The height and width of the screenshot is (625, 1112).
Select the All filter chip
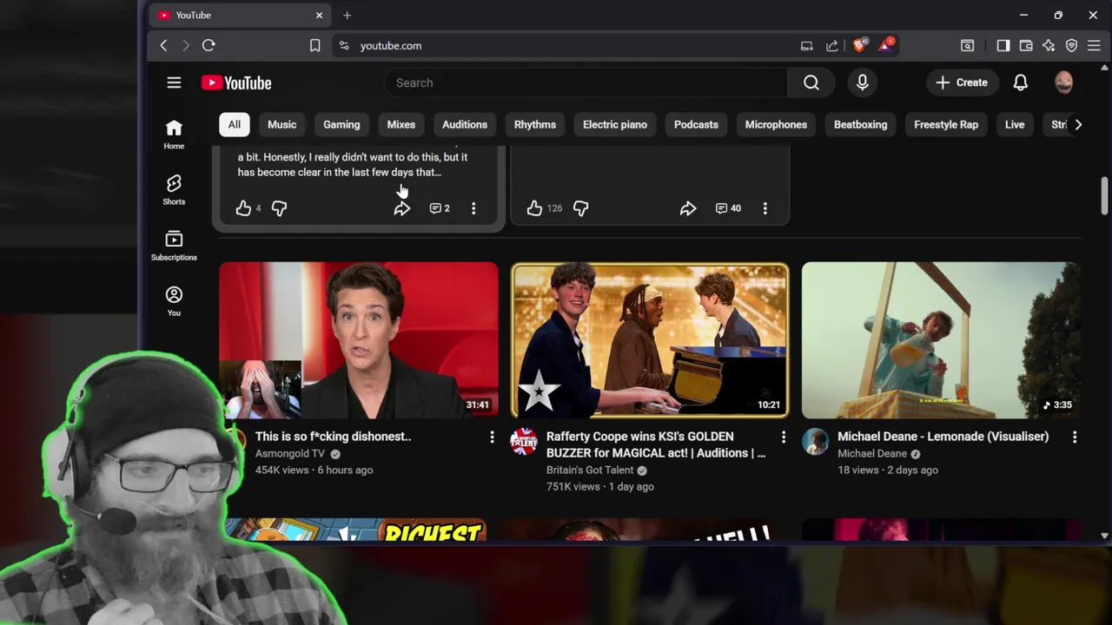pos(235,124)
